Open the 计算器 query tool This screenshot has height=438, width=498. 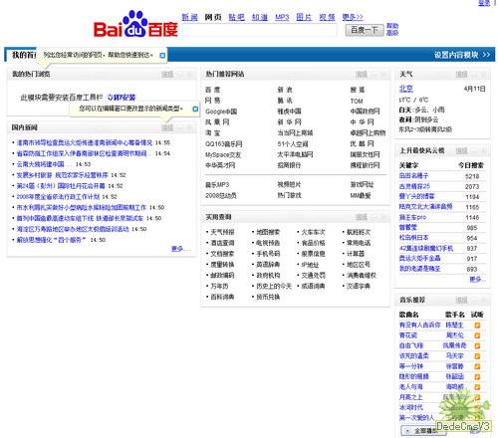[x=356, y=254]
